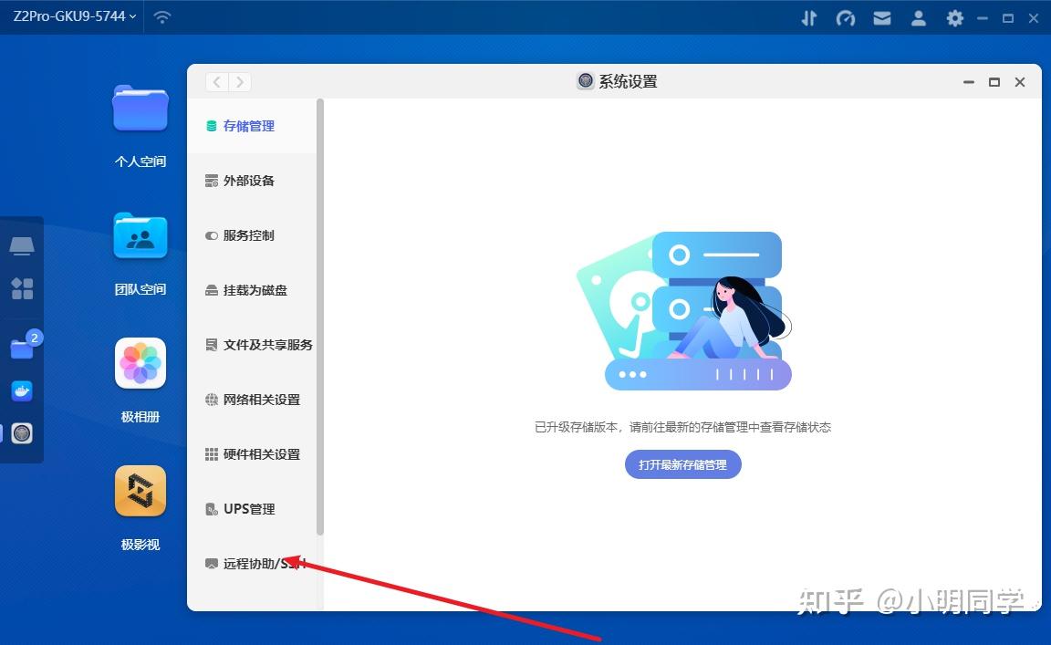Open the Docker app in the left dock
This screenshot has width=1051, height=645.
tap(22, 390)
